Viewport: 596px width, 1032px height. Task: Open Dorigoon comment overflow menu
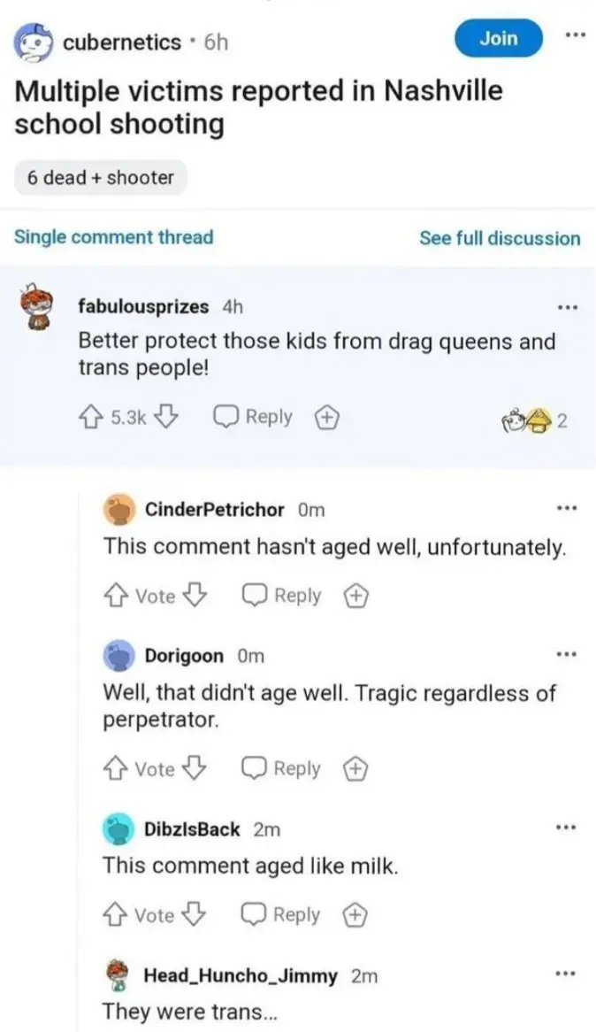(567, 654)
